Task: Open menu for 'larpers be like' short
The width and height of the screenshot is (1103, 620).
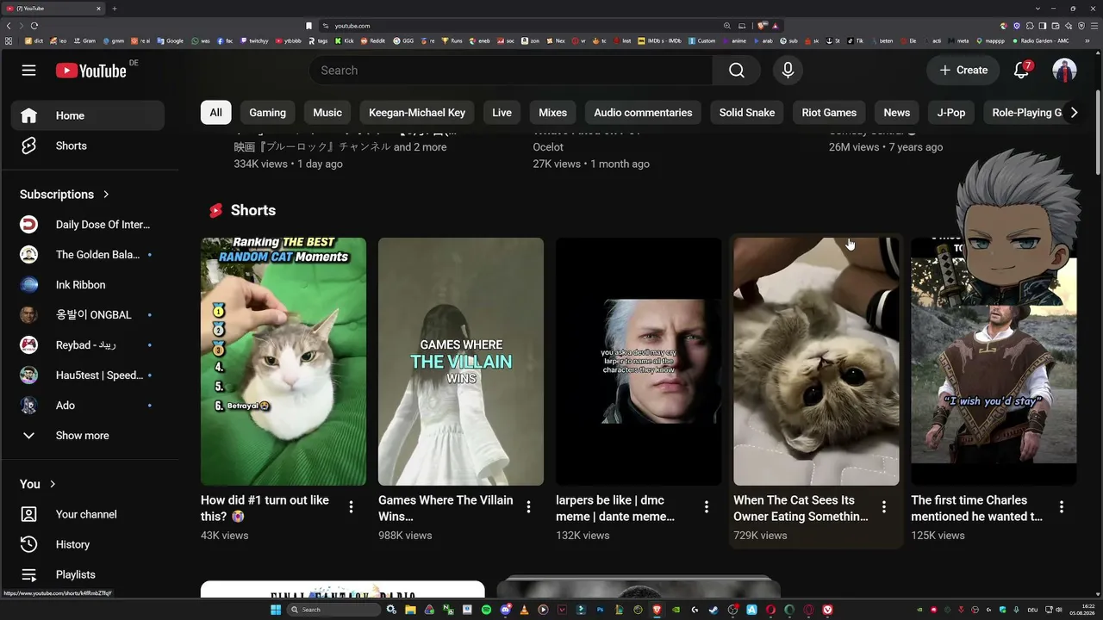Action: [x=706, y=507]
